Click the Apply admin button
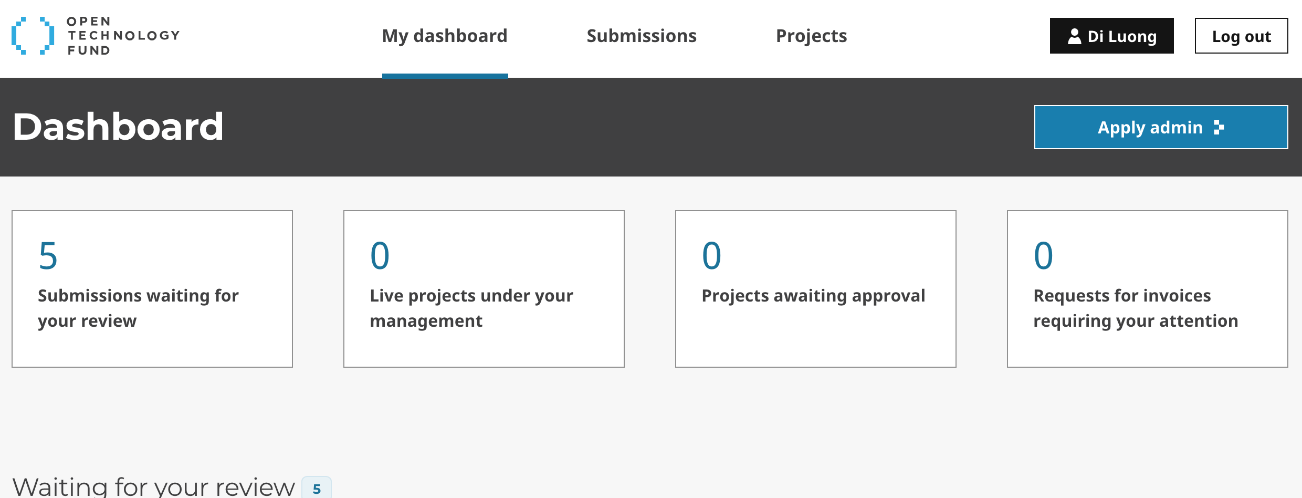Viewport: 1302px width, 498px height. point(1161,127)
